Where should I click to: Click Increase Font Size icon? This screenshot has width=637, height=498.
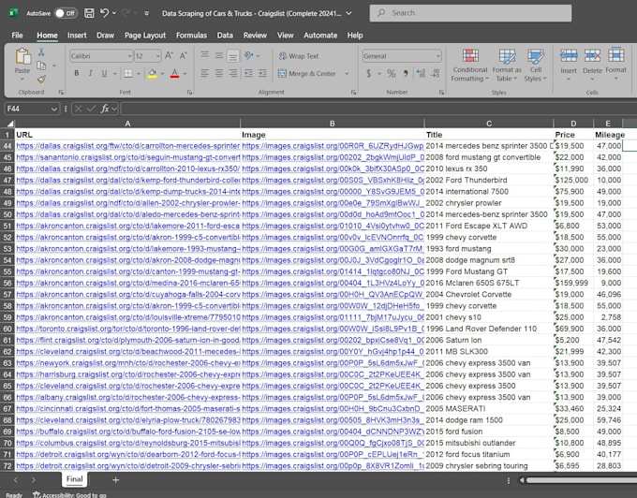click(169, 55)
